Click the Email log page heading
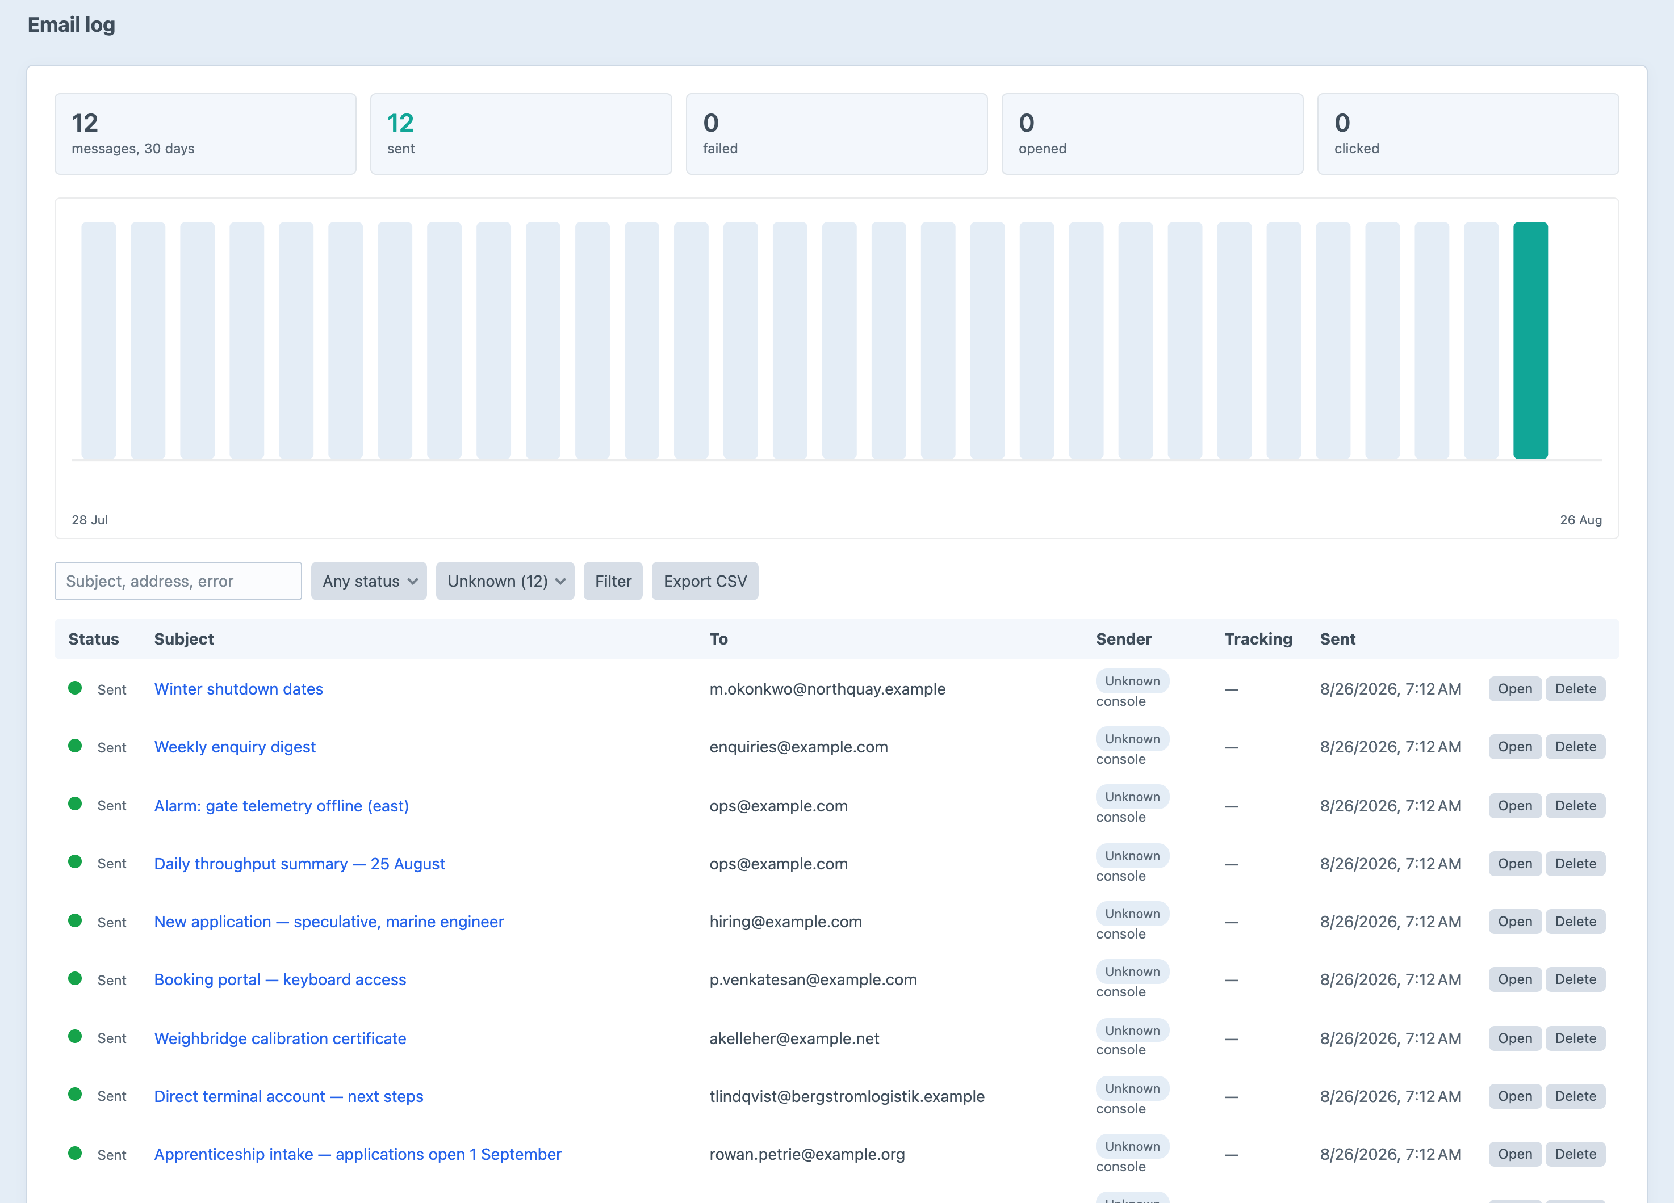This screenshot has height=1203, width=1674. pyautogui.click(x=71, y=24)
